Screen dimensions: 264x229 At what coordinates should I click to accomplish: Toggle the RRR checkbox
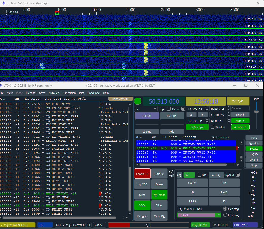200,175
